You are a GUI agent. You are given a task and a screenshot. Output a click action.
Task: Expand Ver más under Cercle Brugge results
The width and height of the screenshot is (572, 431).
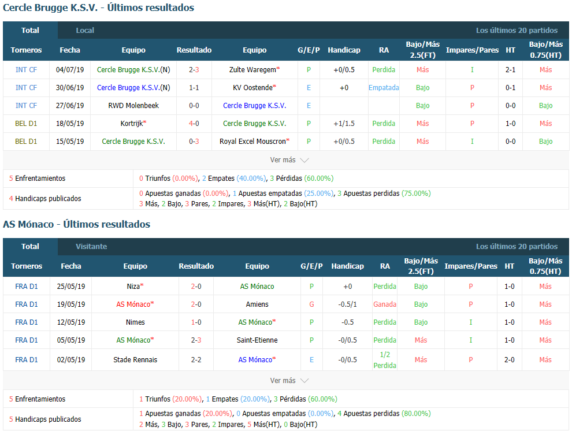click(x=289, y=160)
